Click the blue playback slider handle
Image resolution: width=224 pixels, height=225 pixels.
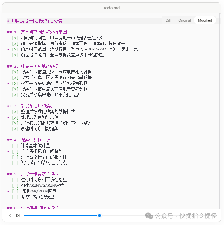[99, 215]
